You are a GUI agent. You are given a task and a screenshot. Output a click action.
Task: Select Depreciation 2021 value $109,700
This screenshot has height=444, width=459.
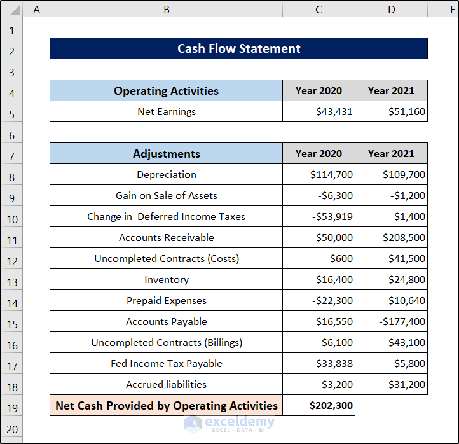pyautogui.click(x=392, y=174)
